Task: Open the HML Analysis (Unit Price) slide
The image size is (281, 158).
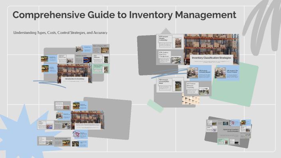Action: (x=170, y=57)
